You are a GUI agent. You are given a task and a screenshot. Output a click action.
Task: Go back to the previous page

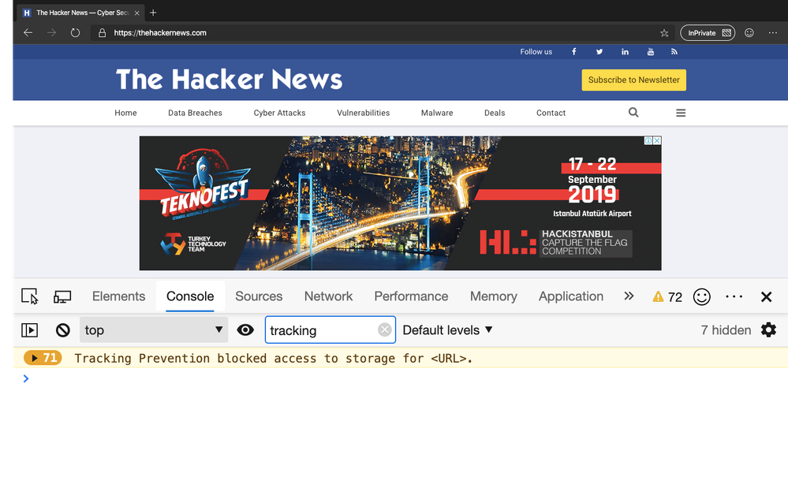tap(28, 32)
